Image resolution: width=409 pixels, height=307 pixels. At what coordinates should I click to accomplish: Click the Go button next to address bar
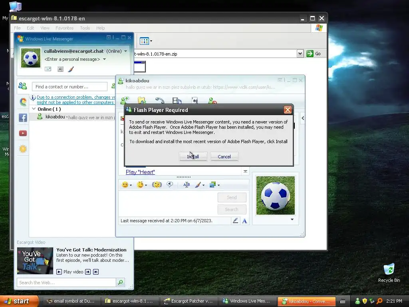tap(313, 54)
